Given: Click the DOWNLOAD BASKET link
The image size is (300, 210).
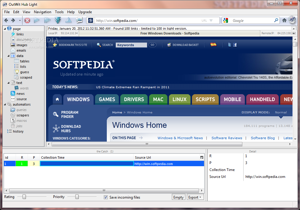Looking at the screenshot, I should coord(183,45).
